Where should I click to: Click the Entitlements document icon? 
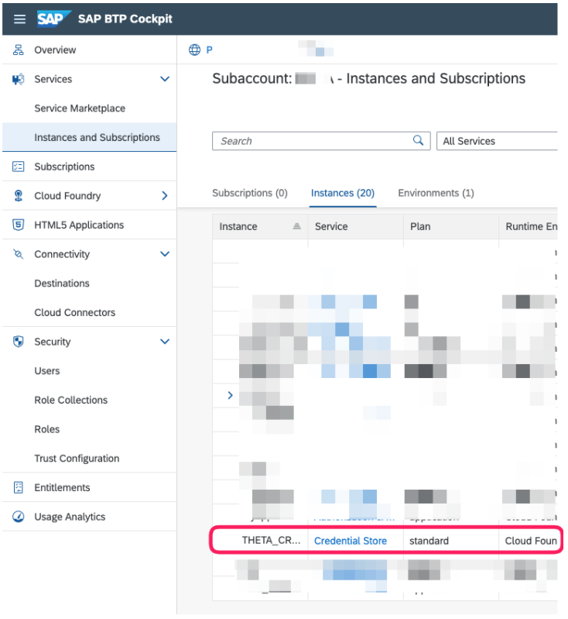(18, 487)
